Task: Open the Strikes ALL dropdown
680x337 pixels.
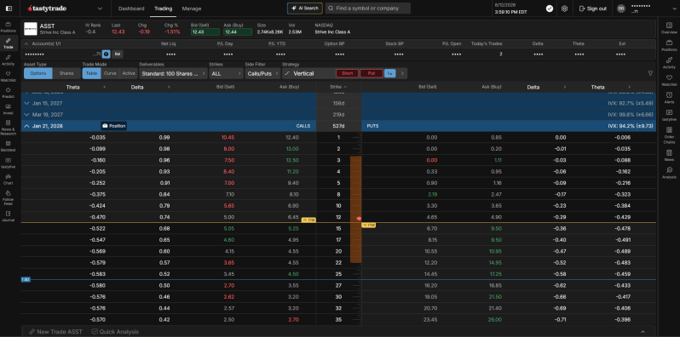Action: coord(226,73)
